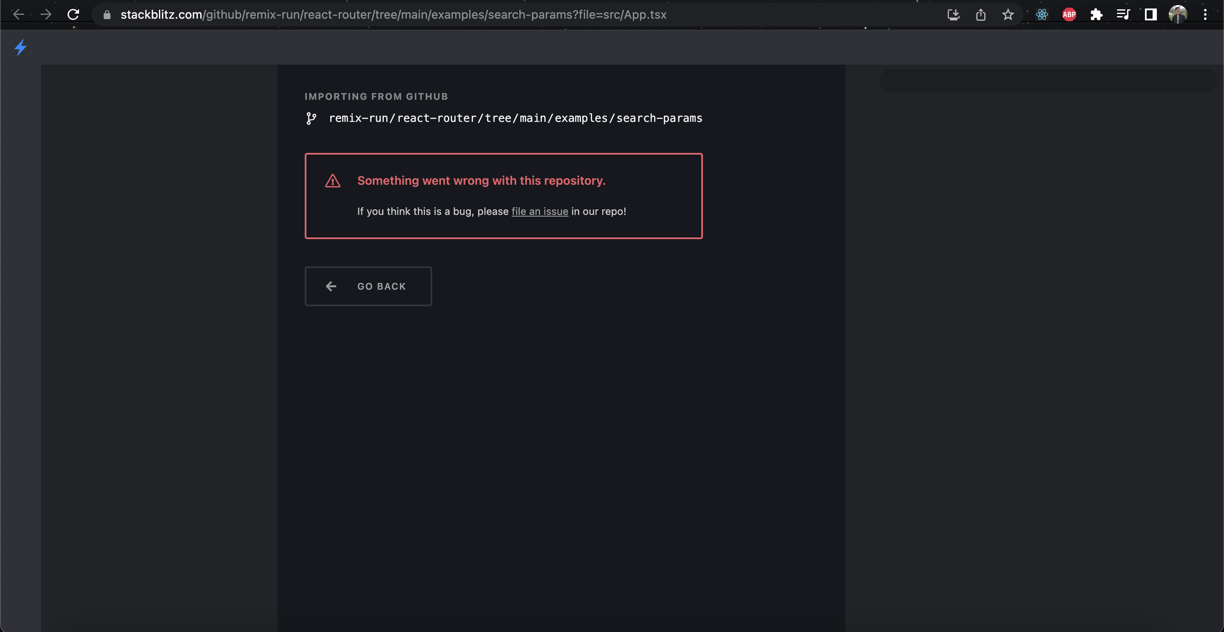The image size is (1224, 632).
Task: Open the three-dot Chrome menu
Action: pyautogui.click(x=1205, y=14)
